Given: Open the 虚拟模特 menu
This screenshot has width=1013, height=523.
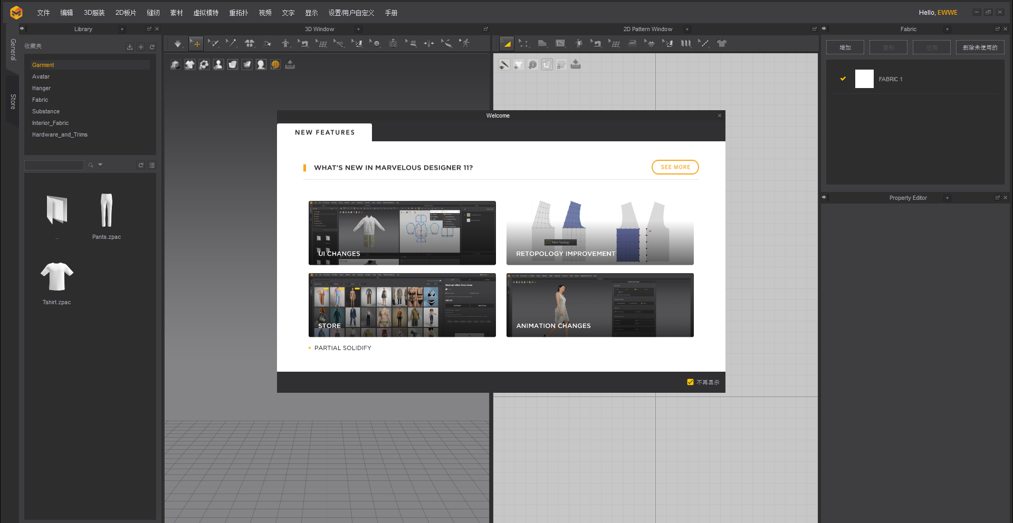Looking at the screenshot, I should coord(206,13).
